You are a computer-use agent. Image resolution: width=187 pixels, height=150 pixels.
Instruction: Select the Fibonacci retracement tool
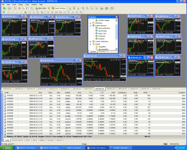(29, 12)
